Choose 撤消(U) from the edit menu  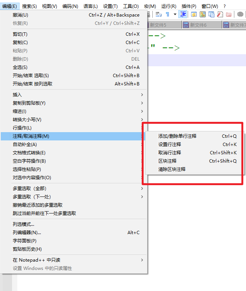click(x=74, y=15)
